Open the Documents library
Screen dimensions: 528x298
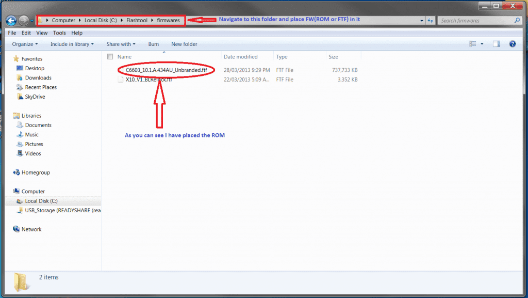coord(38,125)
